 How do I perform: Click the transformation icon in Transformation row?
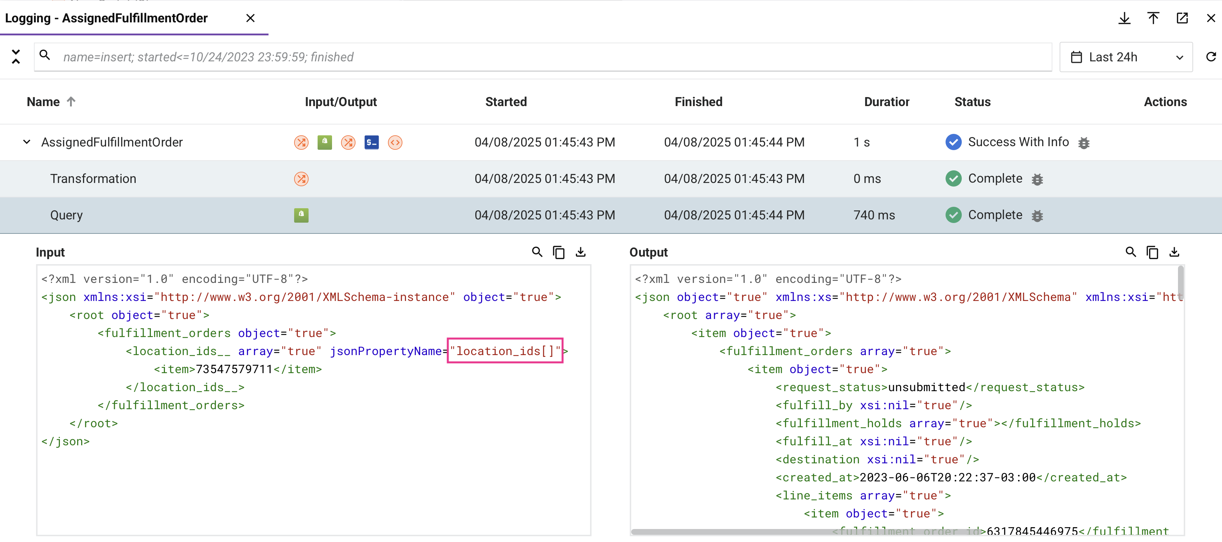tap(301, 179)
